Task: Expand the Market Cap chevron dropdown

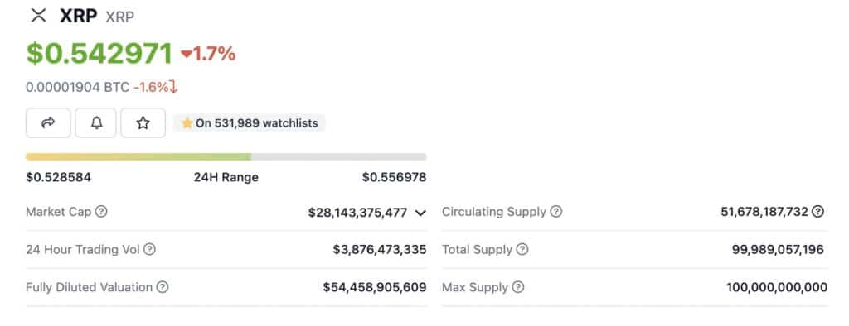Action: click(x=420, y=213)
